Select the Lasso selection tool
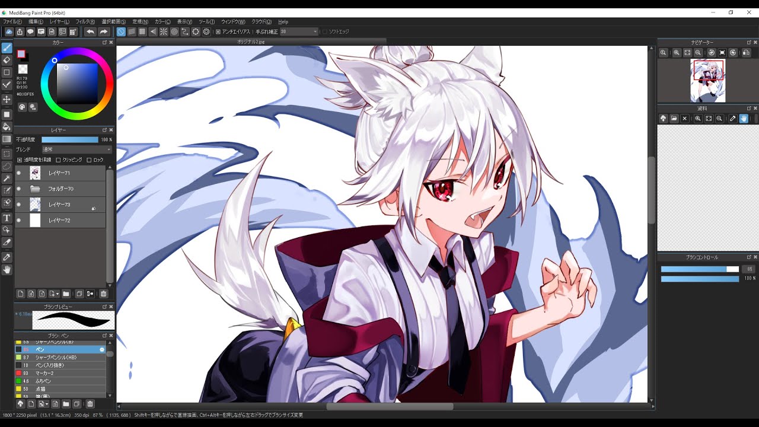 pyautogui.click(x=7, y=166)
